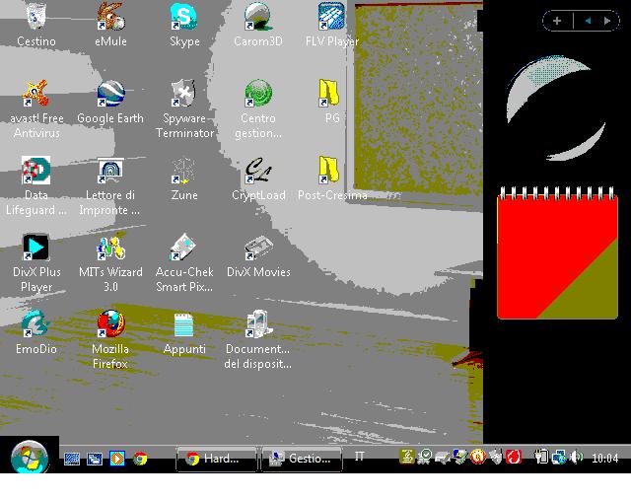Switch to the Chrome 'Hard...' taskbar window
The height and width of the screenshot is (499, 631).
coord(216,459)
